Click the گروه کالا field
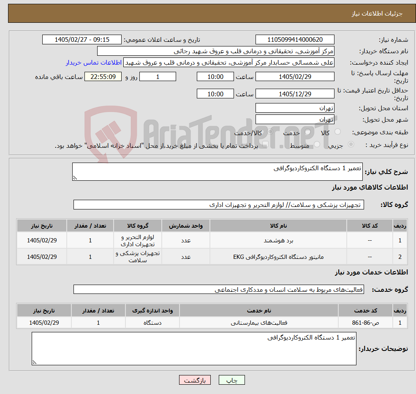 tap(219, 204)
